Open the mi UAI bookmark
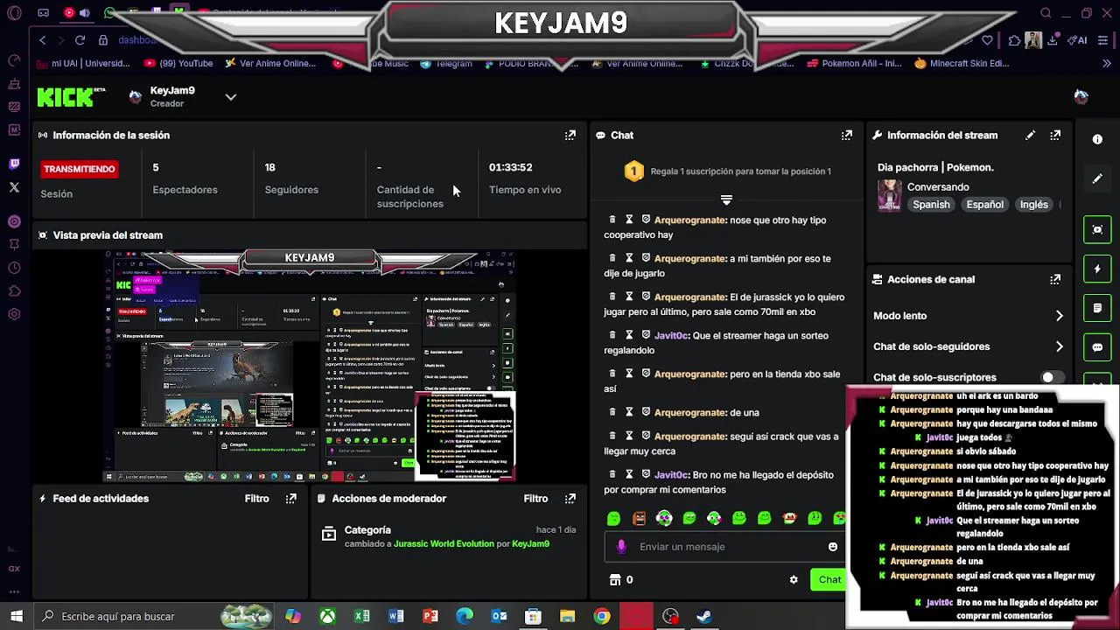 (x=83, y=63)
